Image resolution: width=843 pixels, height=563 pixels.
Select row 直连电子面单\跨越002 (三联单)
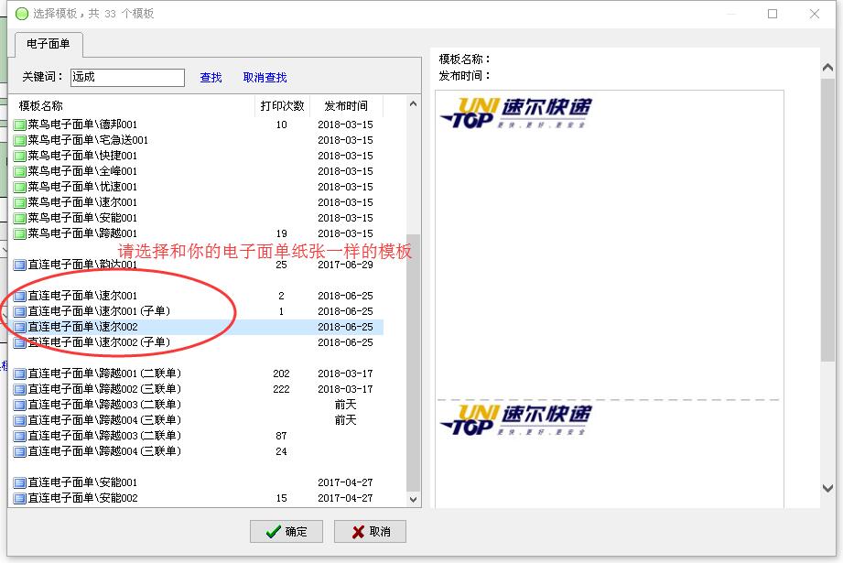pyautogui.click(x=198, y=389)
